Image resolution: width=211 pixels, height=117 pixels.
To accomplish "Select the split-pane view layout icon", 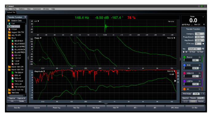I will tap(193, 101).
